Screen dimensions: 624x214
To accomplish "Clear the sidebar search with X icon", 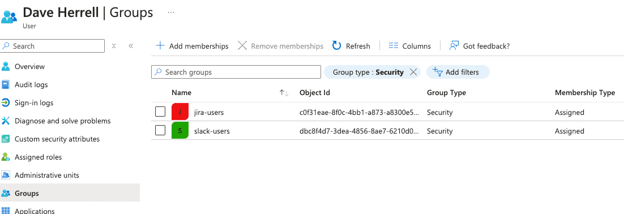I will (x=114, y=46).
